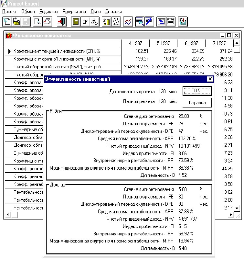
Task: Select the 5.1997 column header
Action: point(163,43)
